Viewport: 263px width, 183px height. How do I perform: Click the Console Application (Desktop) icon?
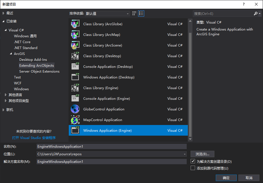(75, 66)
